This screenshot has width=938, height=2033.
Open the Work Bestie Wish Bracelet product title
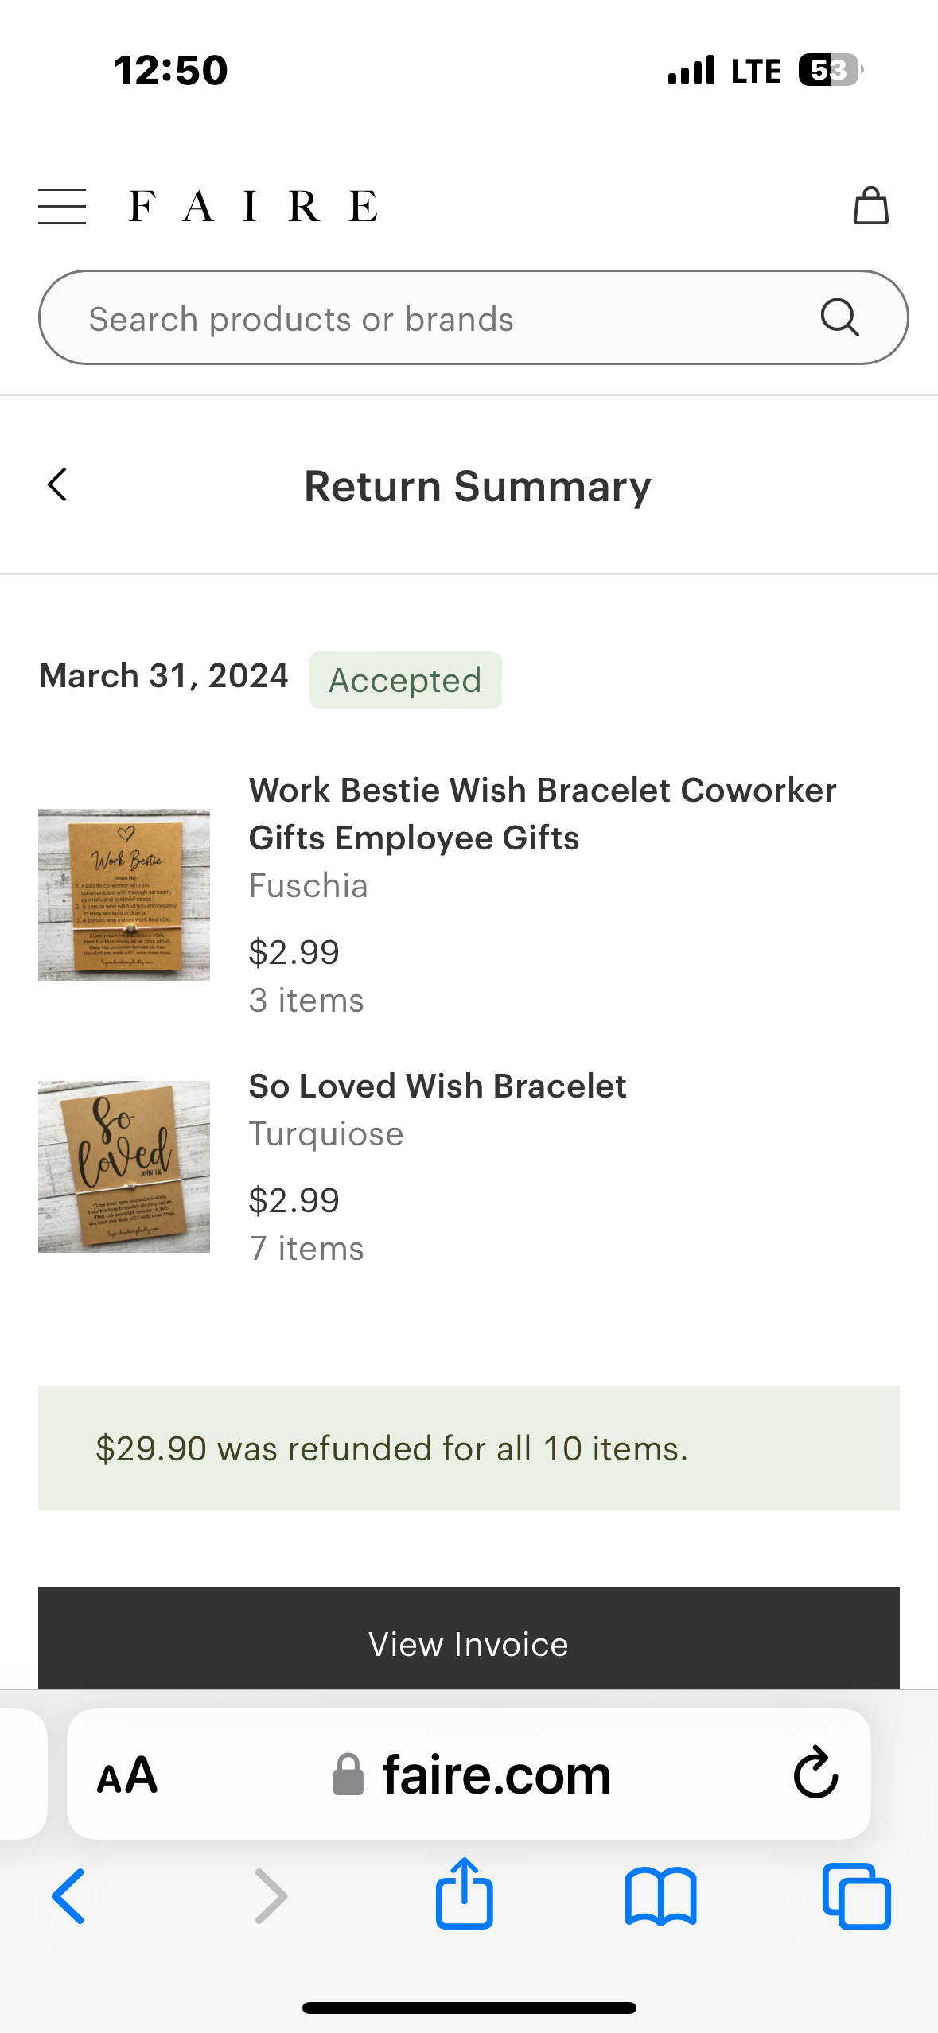click(x=541, y=814)
